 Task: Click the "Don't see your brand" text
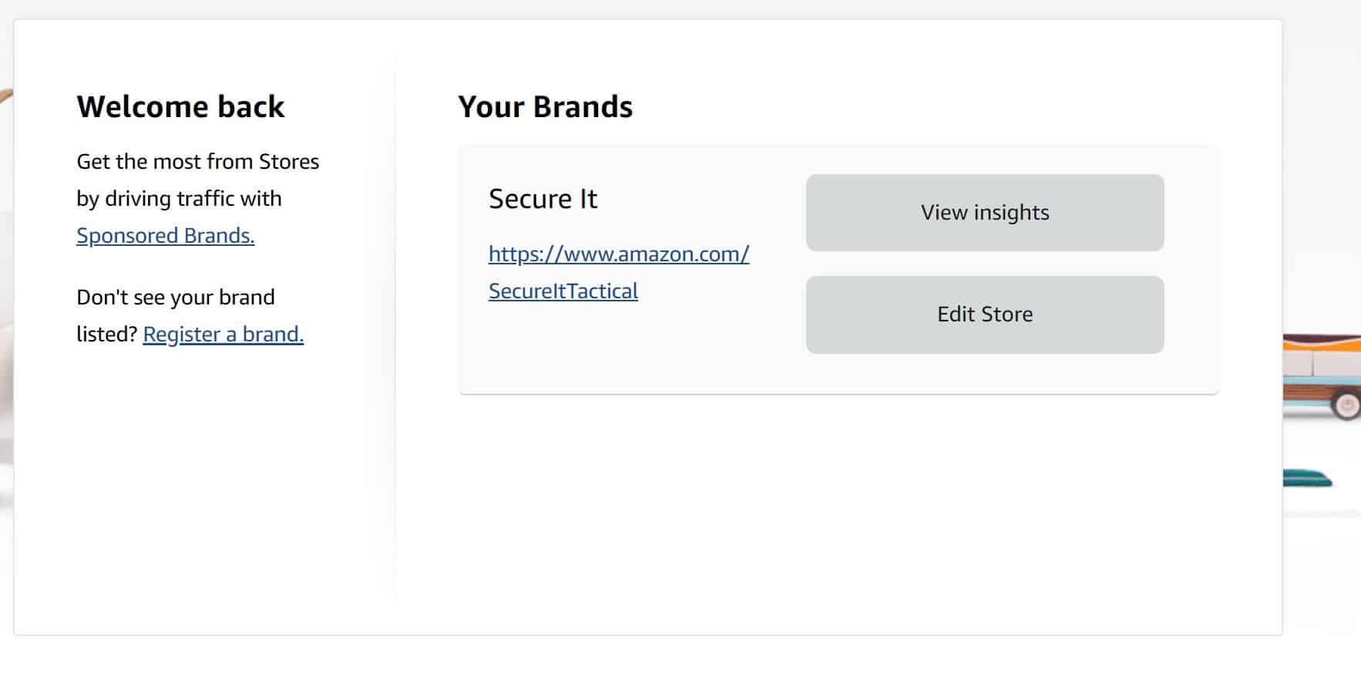click(x=176, y=297)
